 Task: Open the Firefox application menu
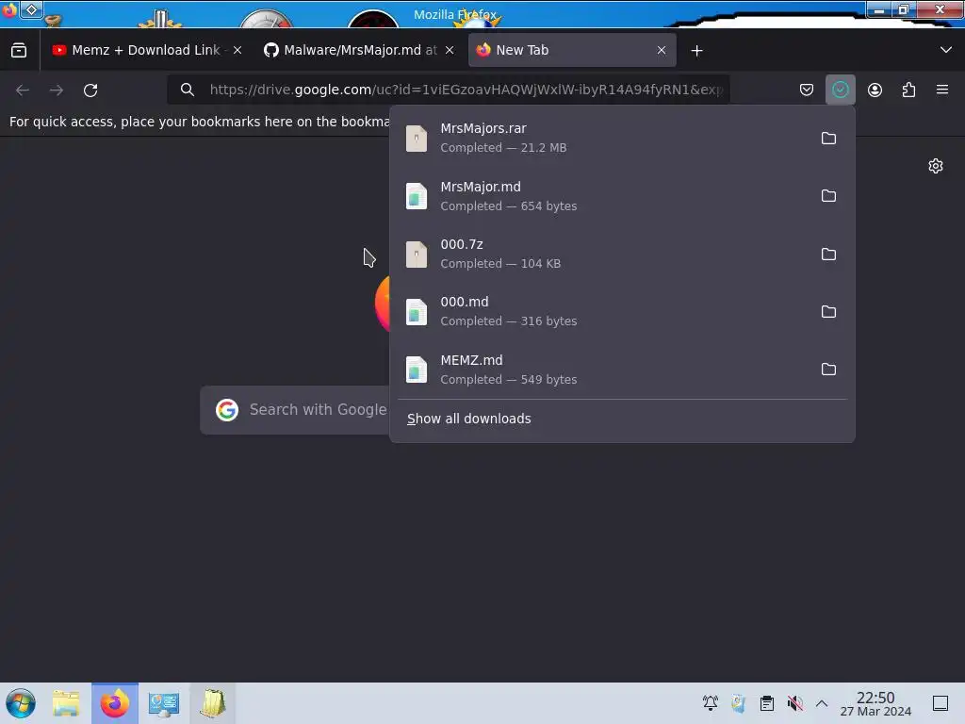pos(942,90)
